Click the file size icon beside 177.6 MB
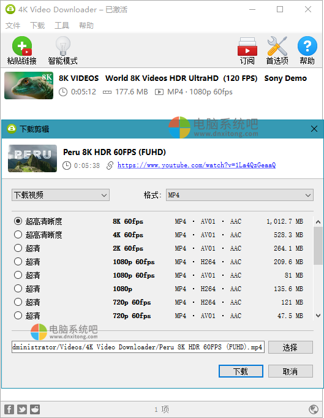The width and height of the screenshot is (324, 418). coord(107,92)
